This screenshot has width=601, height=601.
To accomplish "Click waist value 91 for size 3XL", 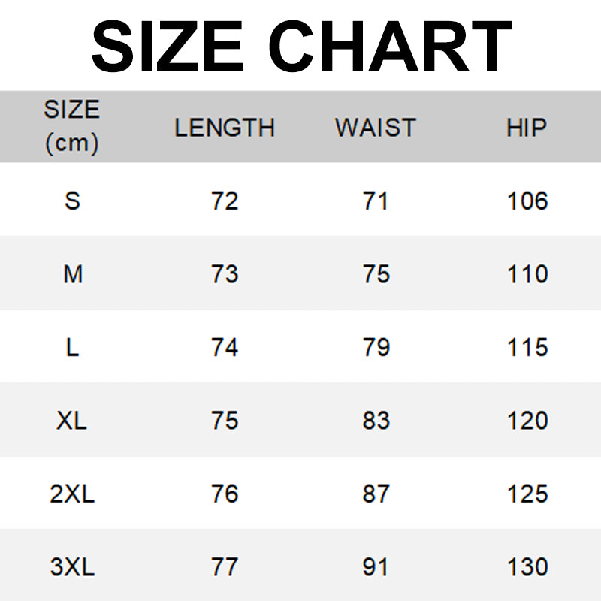I will [375, 567].
